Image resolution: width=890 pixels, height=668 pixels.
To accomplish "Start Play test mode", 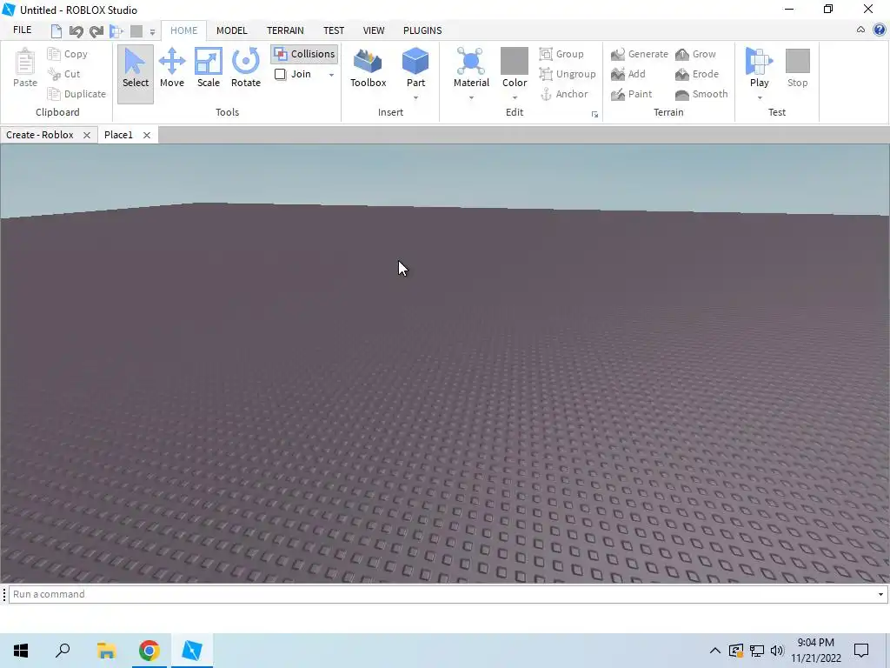I will coord(759,67).
